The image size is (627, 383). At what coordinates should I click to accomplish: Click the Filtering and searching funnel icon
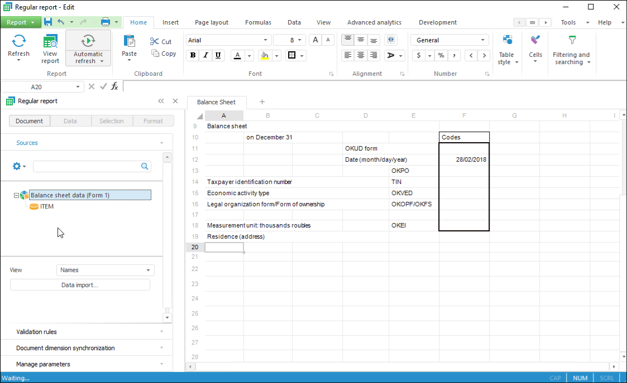tap(571, 40)
